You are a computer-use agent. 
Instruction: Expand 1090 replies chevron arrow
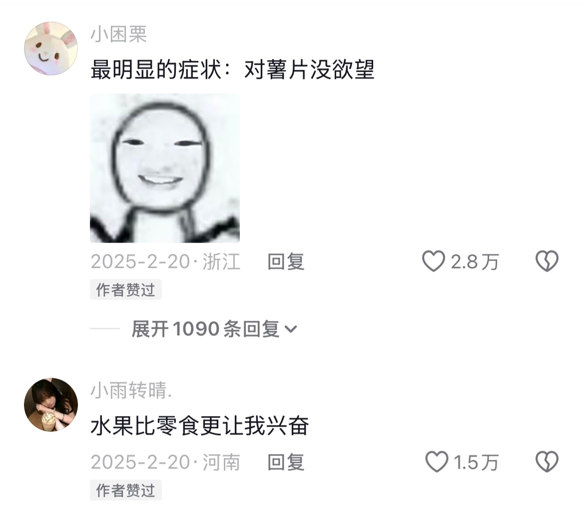[x=291, y=329]
